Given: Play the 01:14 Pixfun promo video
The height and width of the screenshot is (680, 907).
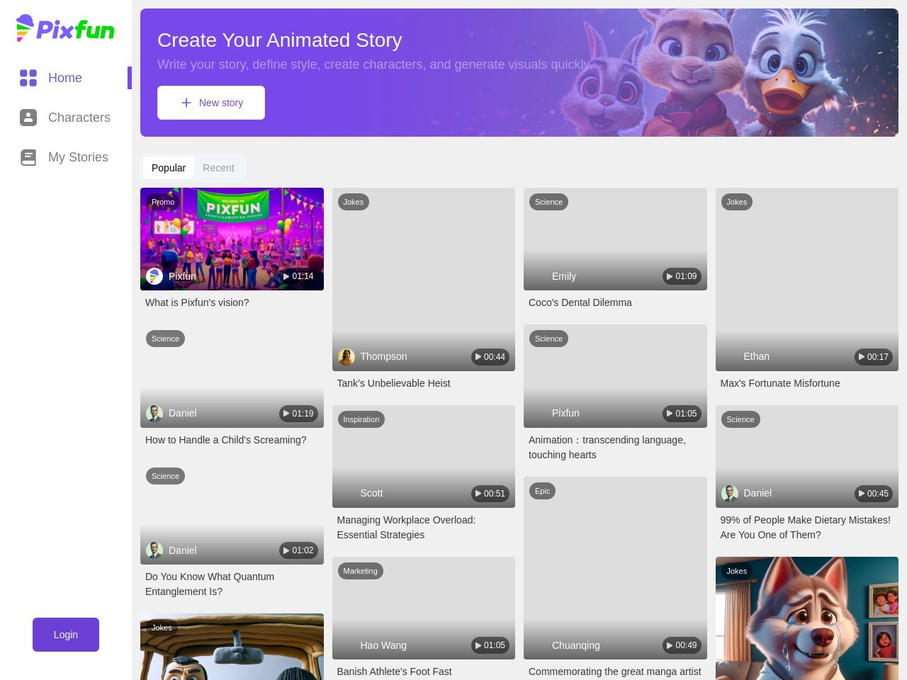Looking at the screenshot, I should [298, 276].
